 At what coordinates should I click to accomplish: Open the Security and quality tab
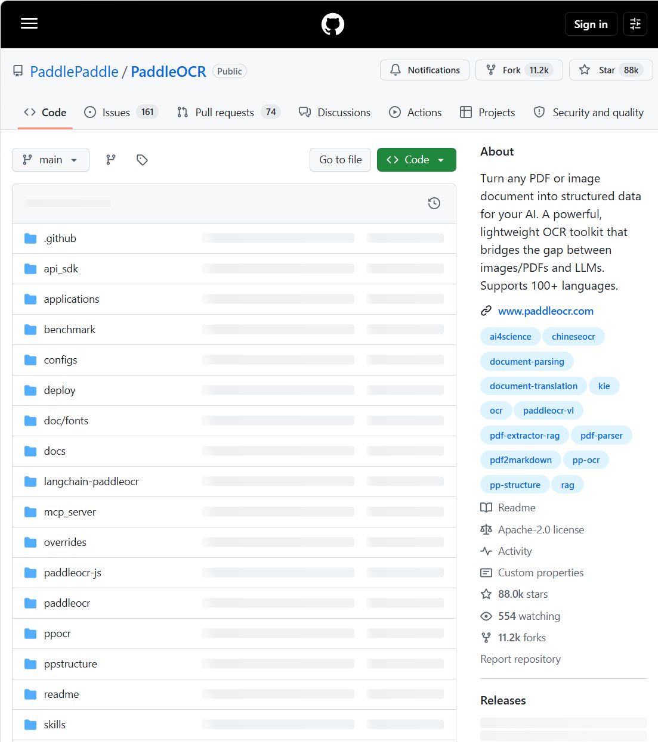pos(589,113)
